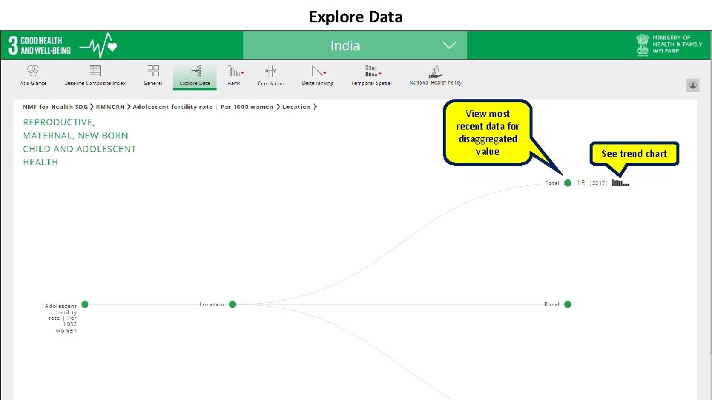Click the Total value number
The height and width of the screenshot is (400, 712).
click(581, 183)
